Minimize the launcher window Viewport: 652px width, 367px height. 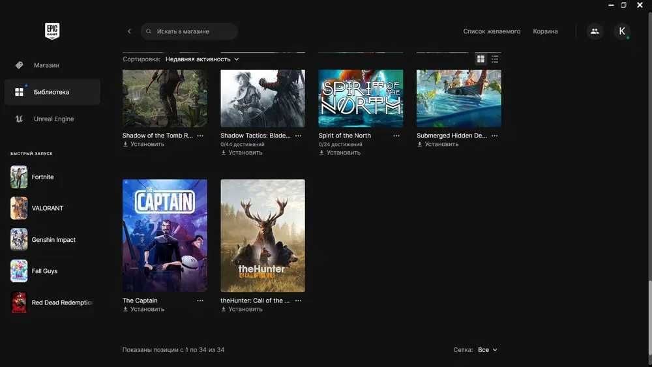pyautogui.click(x=611, y=5)
